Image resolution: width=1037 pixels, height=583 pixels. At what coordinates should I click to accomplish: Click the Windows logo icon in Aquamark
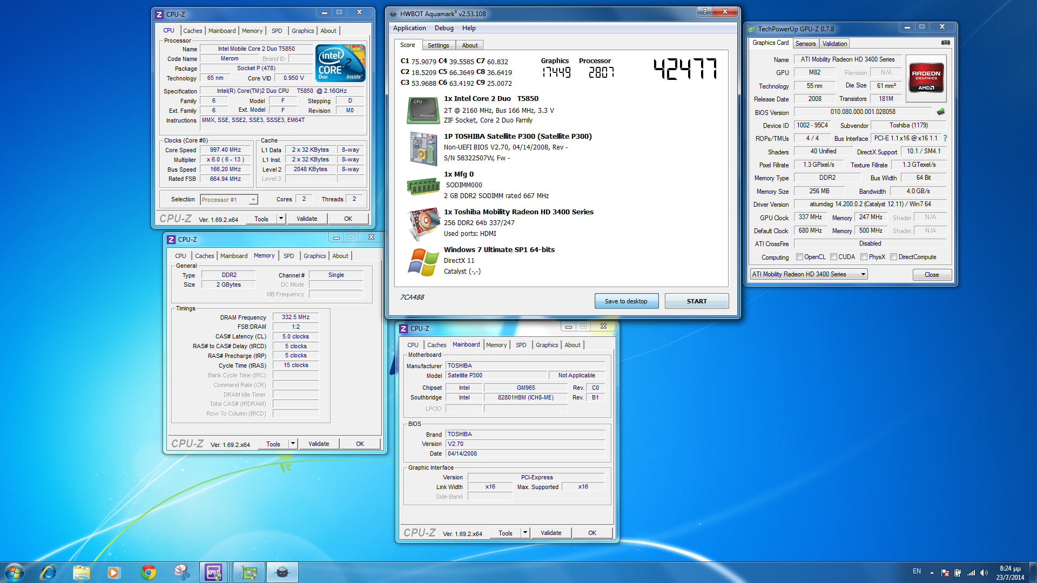click(423, 262)
